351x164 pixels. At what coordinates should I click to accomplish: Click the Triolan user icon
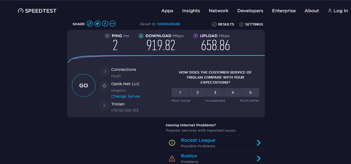(x=104, y=106)
